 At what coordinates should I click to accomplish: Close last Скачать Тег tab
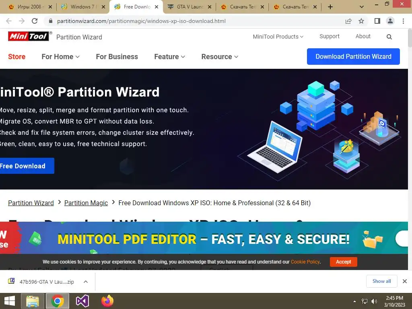315,7
